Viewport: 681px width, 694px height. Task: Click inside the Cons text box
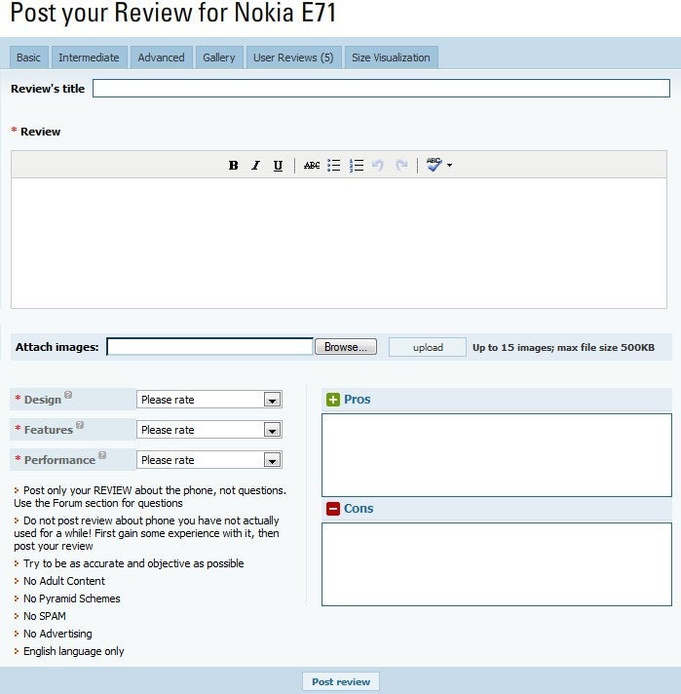click(x=497, y=564)
